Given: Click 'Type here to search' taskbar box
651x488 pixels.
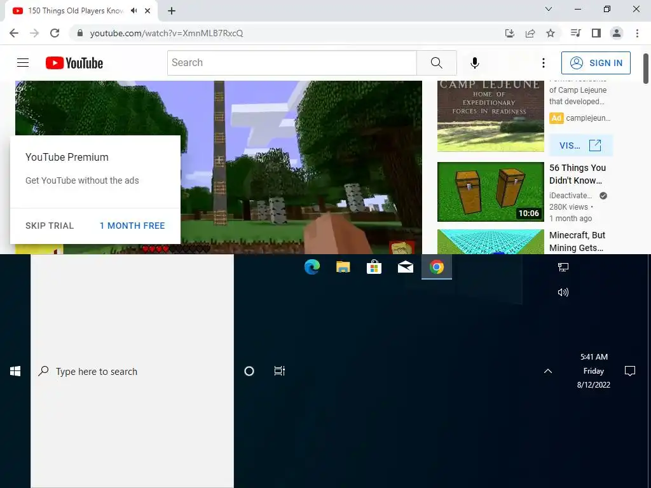Looking at the screenshot, I should pyautogui.click(x=132, y=371).
